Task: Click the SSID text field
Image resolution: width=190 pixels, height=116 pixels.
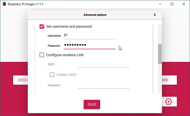Action: pyautogui.click(x=103, y=64)
